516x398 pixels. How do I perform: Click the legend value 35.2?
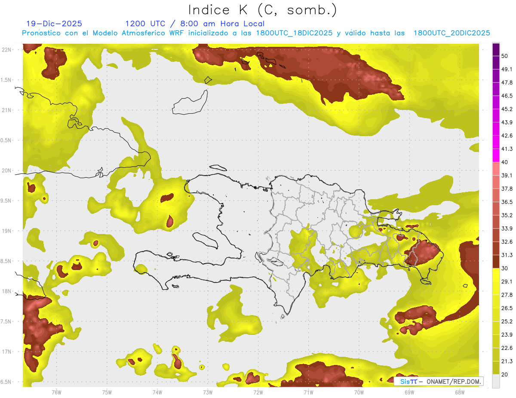coord(507,216)
